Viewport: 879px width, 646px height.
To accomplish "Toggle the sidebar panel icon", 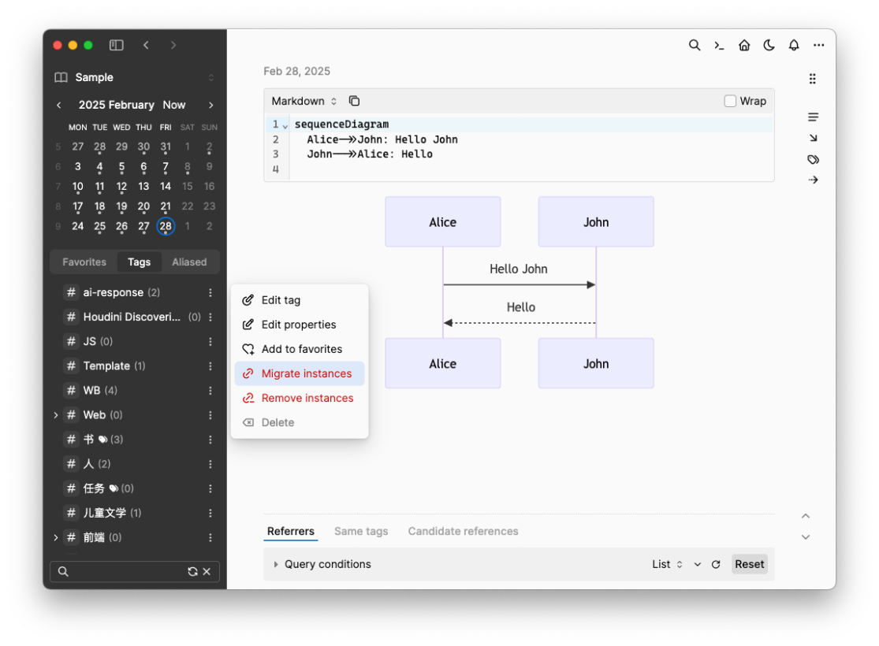I will tap(117, 45).
